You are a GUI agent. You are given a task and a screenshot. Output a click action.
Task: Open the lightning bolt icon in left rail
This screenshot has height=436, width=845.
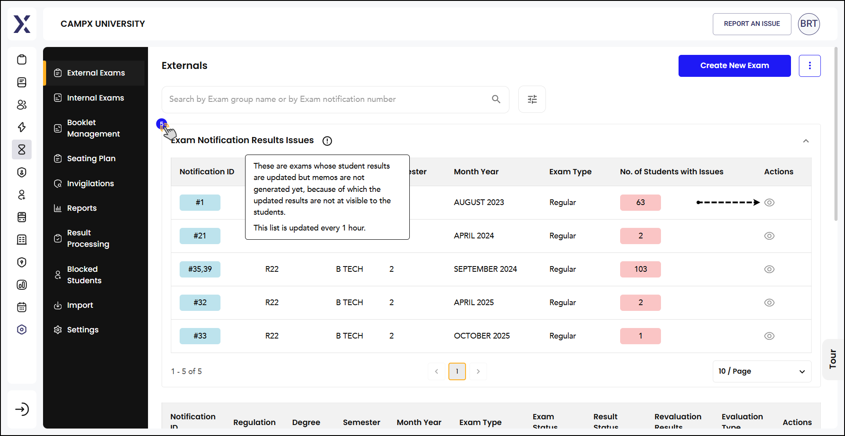22,127
